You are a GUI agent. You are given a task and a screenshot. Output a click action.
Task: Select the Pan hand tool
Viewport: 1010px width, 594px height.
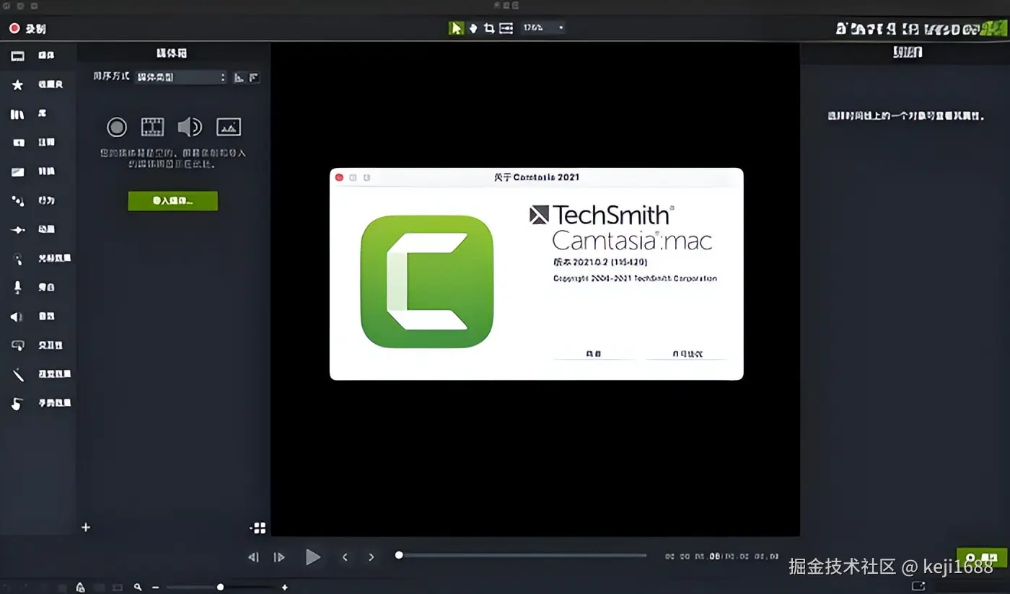click(x=473, y=28)
